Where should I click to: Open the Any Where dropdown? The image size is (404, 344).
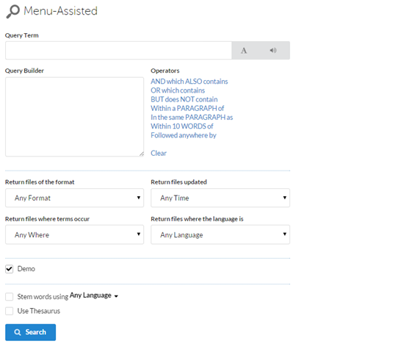point(74,234)
